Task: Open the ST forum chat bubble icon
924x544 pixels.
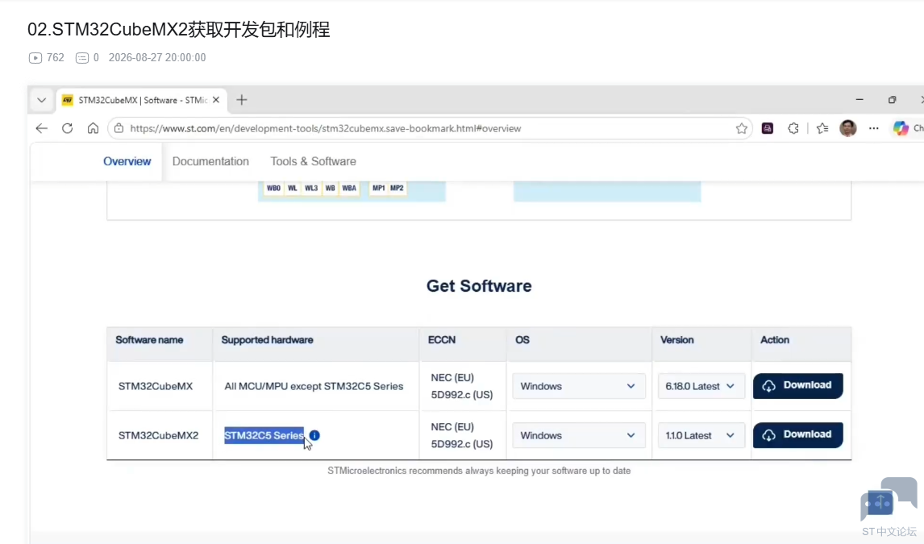Action: (889, 499)
